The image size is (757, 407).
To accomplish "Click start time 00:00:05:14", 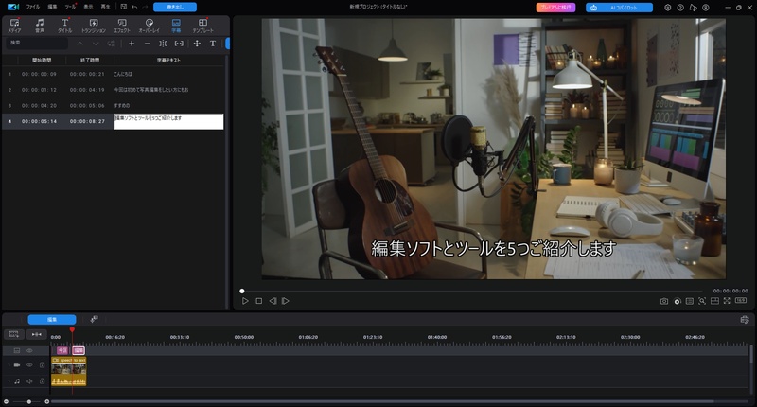I will [x=39, y=121].
